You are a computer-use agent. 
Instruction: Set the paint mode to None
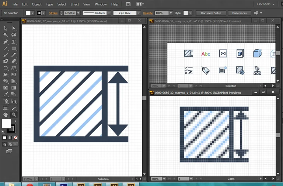(x=15, y=138)
